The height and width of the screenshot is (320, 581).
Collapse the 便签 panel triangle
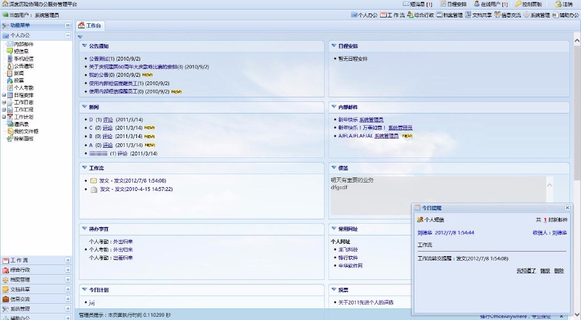[x=334, y=168]
